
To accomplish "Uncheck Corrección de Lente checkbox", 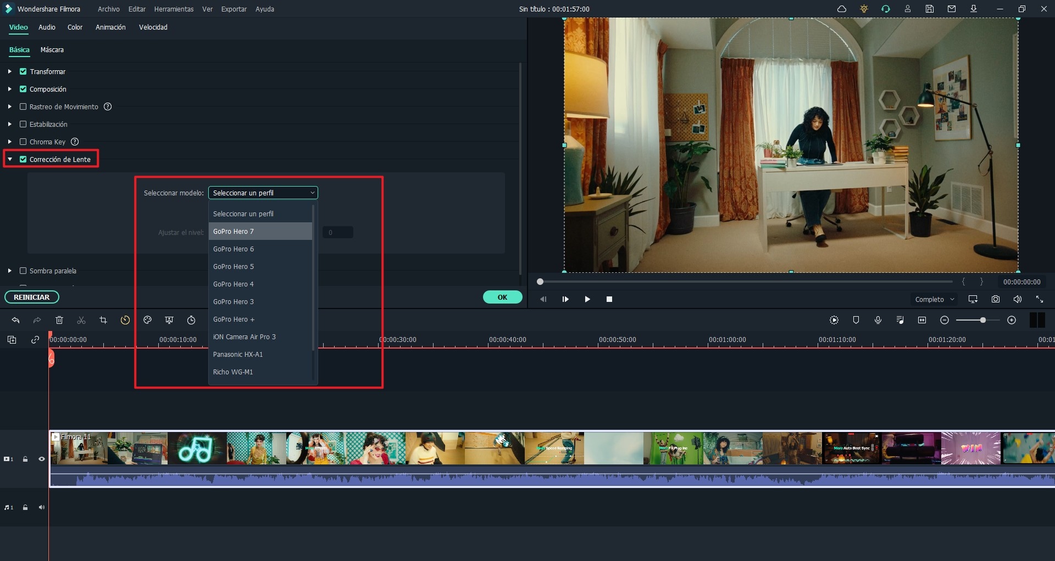I will tap(23, 159).
